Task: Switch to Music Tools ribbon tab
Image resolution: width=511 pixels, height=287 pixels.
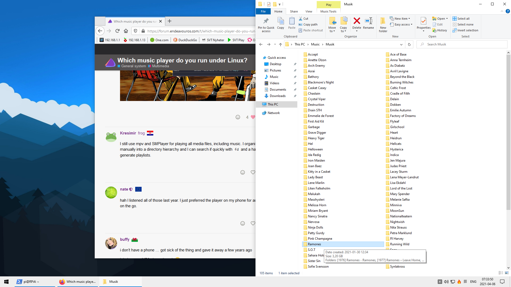Action: 328,11
